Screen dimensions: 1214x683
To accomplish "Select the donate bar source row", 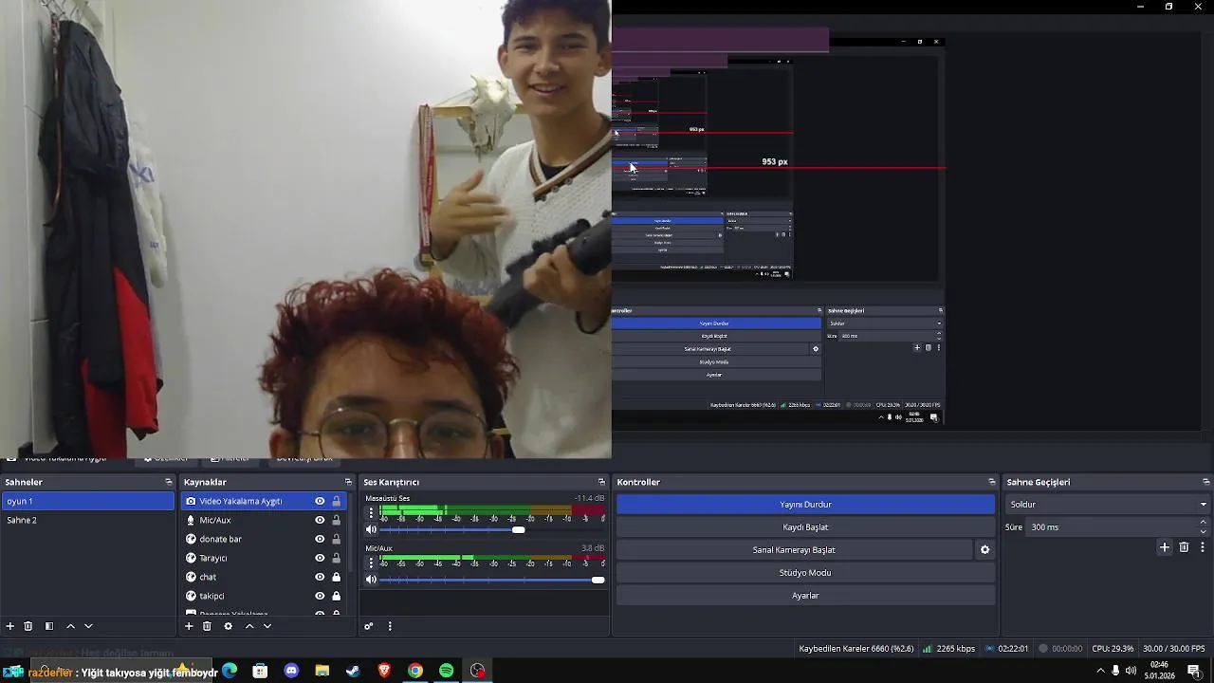I will (x=263, y=539).
